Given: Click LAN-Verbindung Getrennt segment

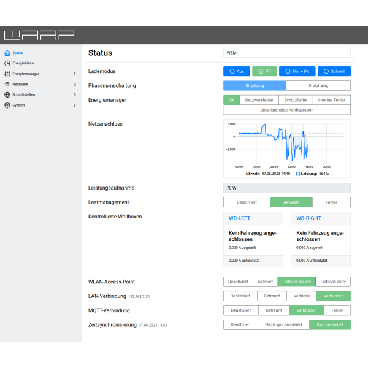Looking at the screenshot, I should click(272, 296).
